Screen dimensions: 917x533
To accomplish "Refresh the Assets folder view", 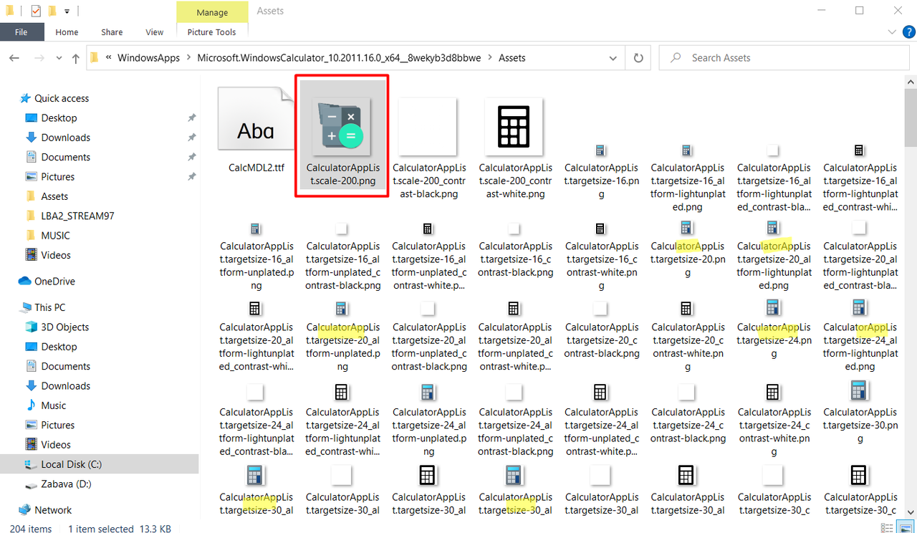I will [637, 58].
